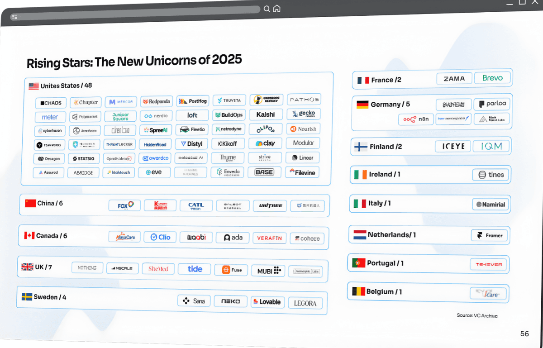The height and width of the screenshot is (348, 543).
Task: Select the hightouch logo tile
Action: (119, 173)
